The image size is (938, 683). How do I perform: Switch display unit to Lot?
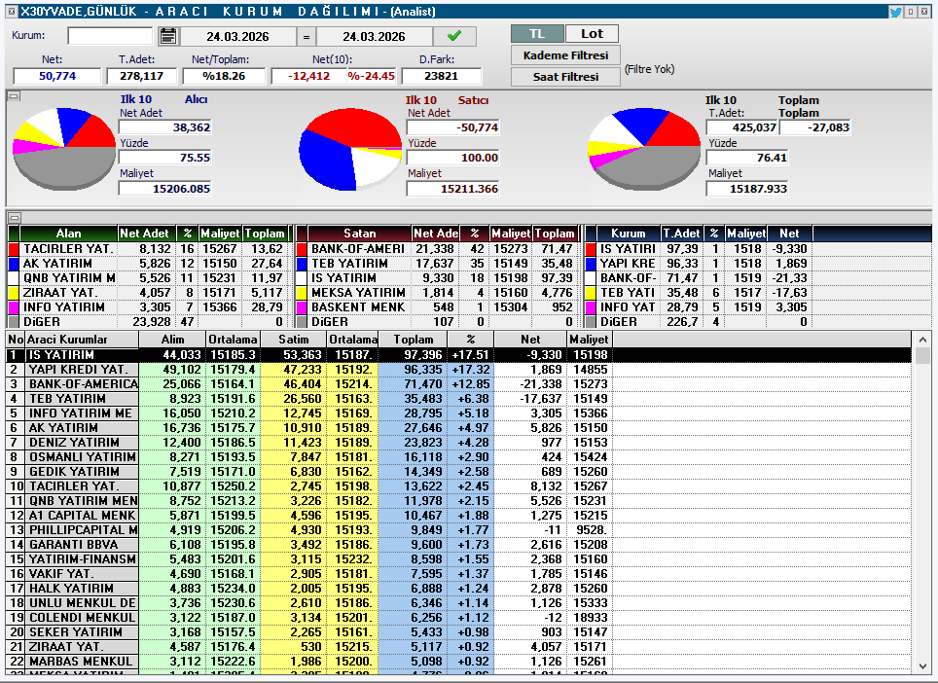592,33
